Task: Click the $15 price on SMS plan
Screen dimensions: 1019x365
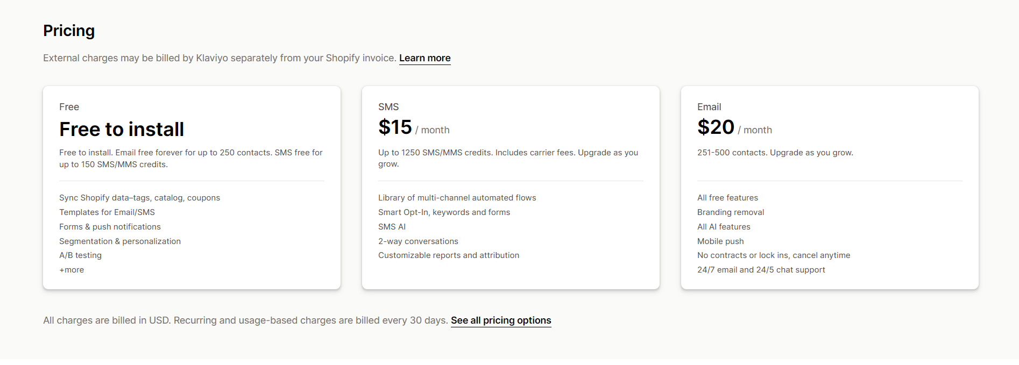Action: 393,127
